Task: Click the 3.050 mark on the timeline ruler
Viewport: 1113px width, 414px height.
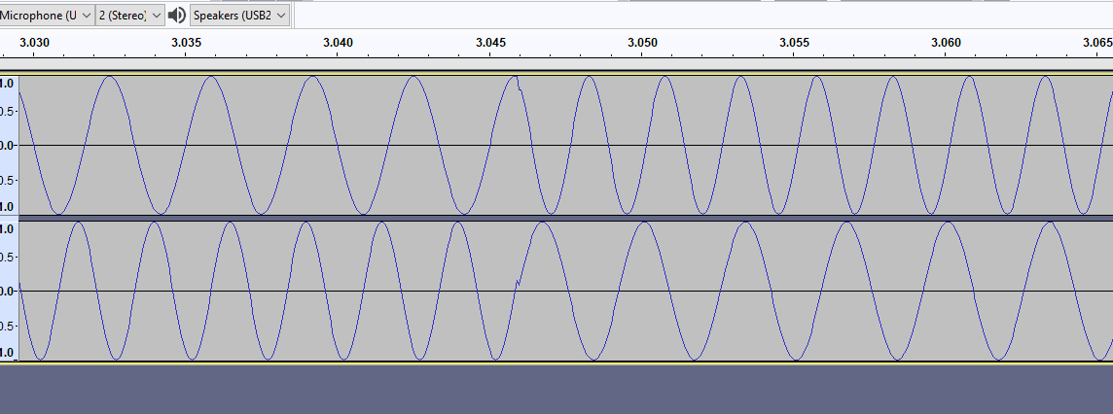Action: [x=642, y=43]
